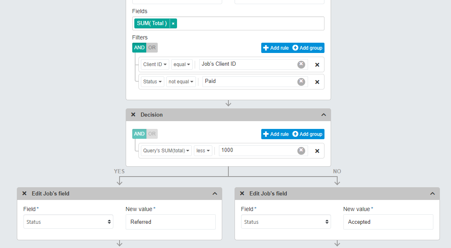Clear the 1000 value in Decision
Screen dimensions: 451x248
(301, 150)
